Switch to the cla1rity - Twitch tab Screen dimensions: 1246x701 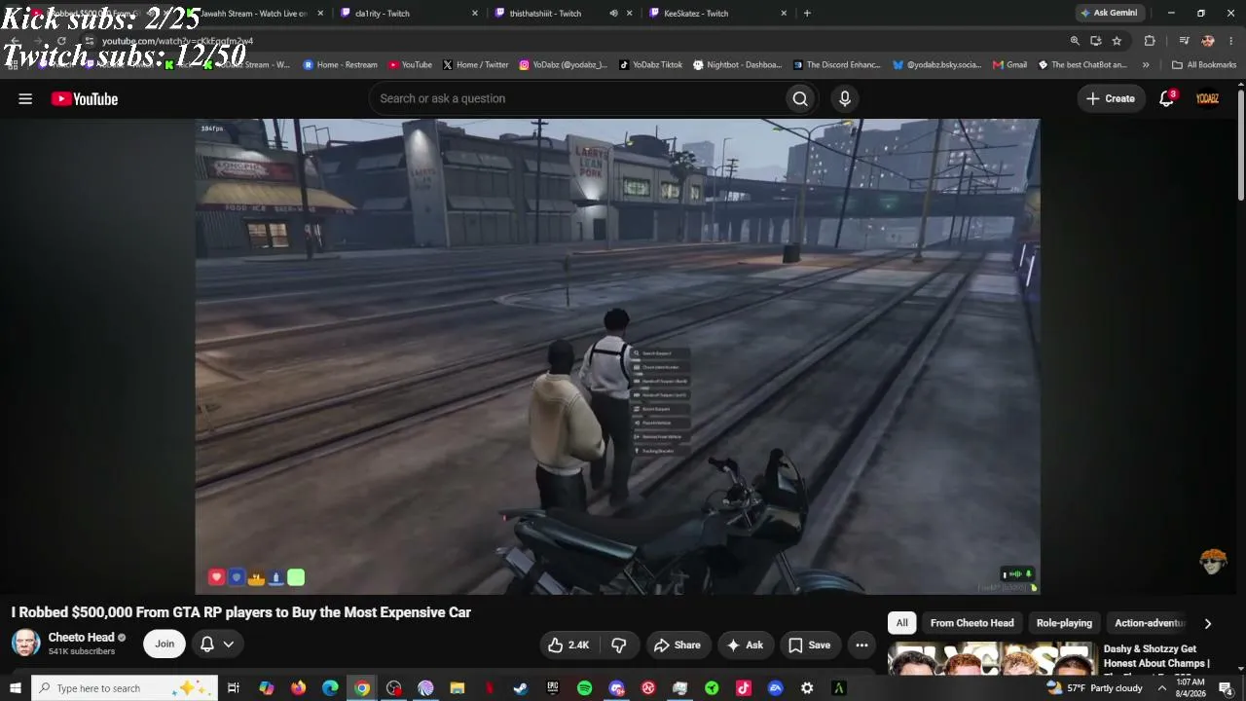click(410, 14)
